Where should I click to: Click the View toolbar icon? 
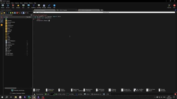coord(23,6)
